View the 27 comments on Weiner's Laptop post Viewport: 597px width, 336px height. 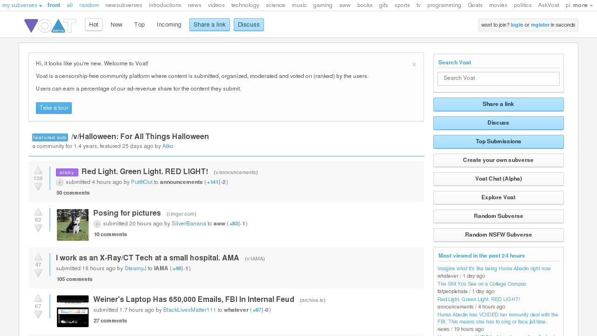111,321
